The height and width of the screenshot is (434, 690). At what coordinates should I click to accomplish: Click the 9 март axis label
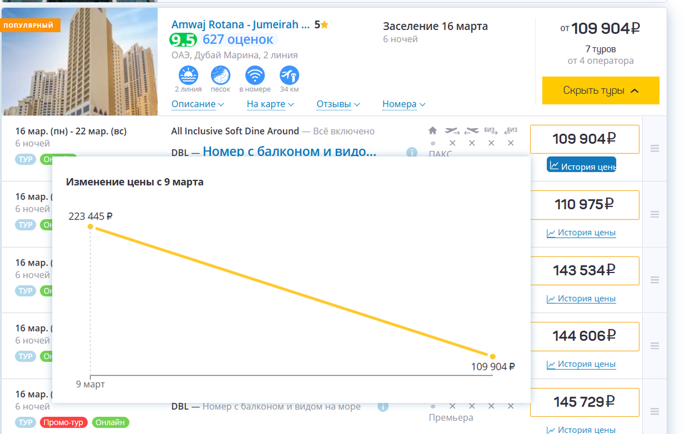(x=90, y=384)
